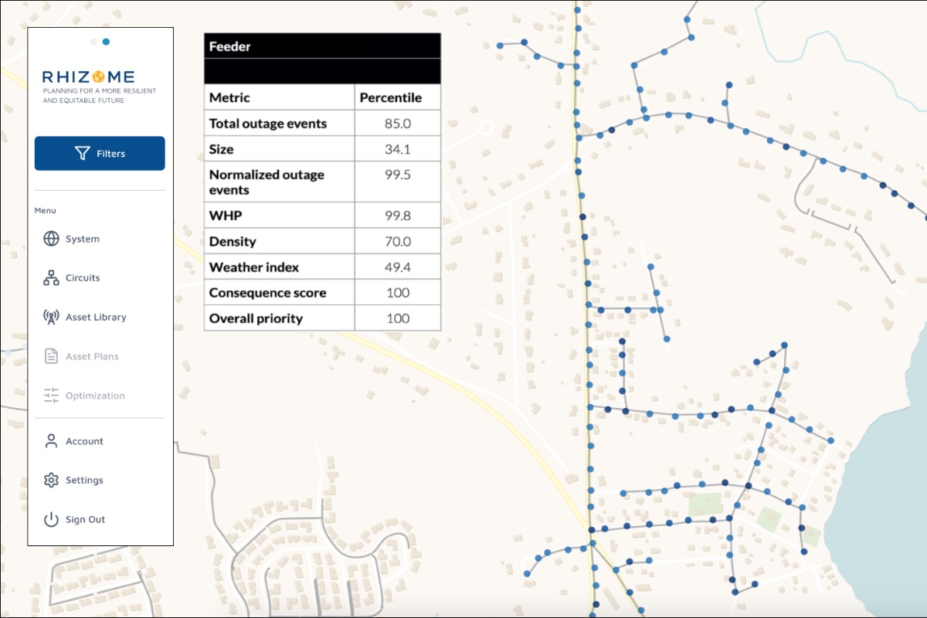Click the Sign Out power icon
This screenshot has height=618, width=927.
(x=50, y=519)
